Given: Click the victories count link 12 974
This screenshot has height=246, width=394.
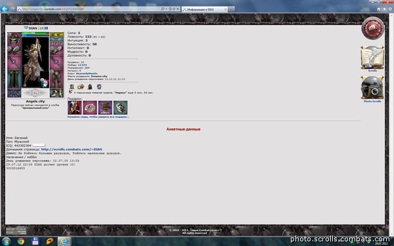Looking at the screenshot, I should click(x=83, y=65).
